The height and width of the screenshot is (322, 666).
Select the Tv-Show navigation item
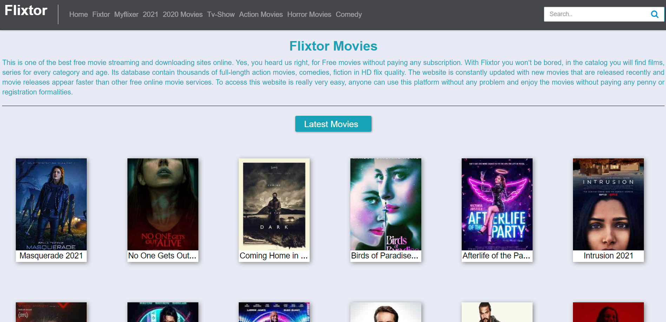click(x=220, y=14)
